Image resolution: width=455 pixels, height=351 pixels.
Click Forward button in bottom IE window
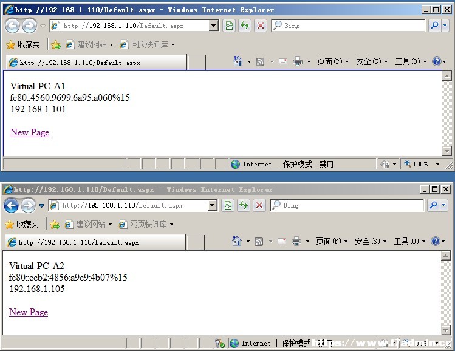point(29,206)
